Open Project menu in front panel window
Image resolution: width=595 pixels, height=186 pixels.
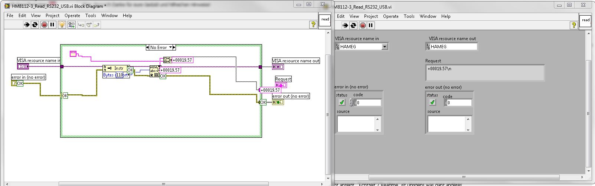pyautogui.click(x=371, y=16)
